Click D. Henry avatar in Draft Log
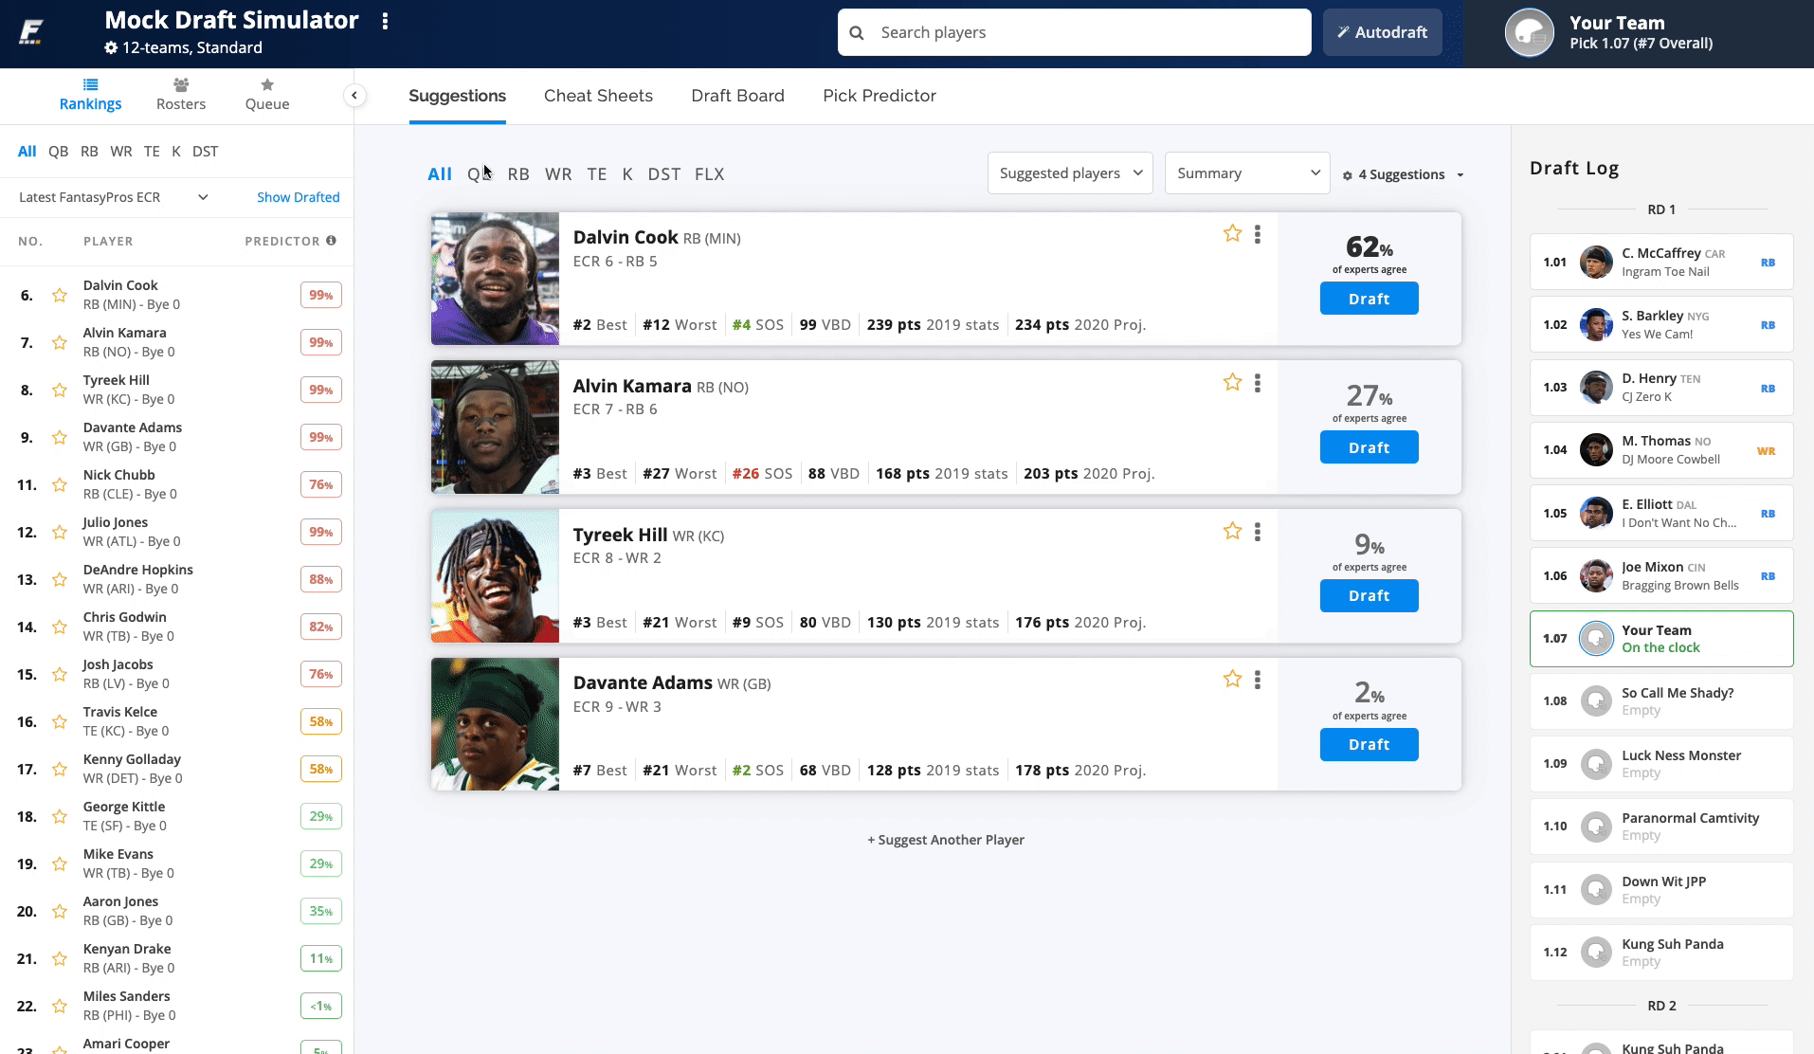 (1596, 387)
